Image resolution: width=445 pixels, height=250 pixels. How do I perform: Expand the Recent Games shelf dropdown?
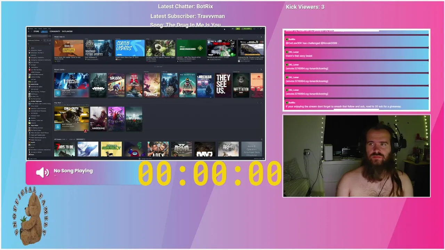click(66, 69)
